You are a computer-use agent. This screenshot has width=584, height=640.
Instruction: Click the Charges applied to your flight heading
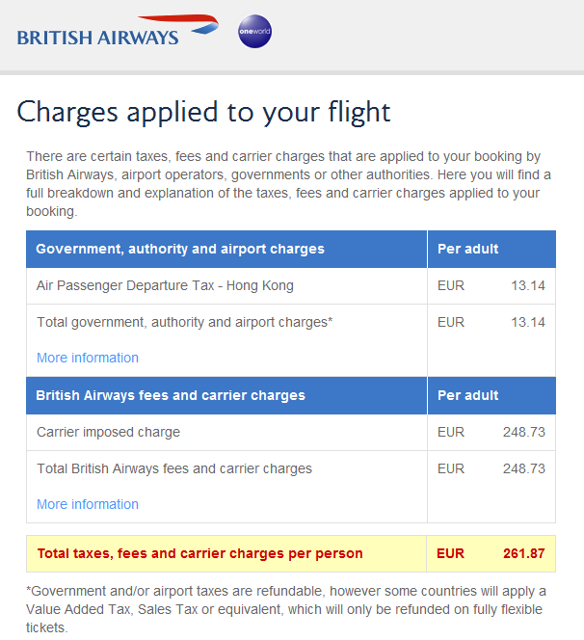coord(203,112)
